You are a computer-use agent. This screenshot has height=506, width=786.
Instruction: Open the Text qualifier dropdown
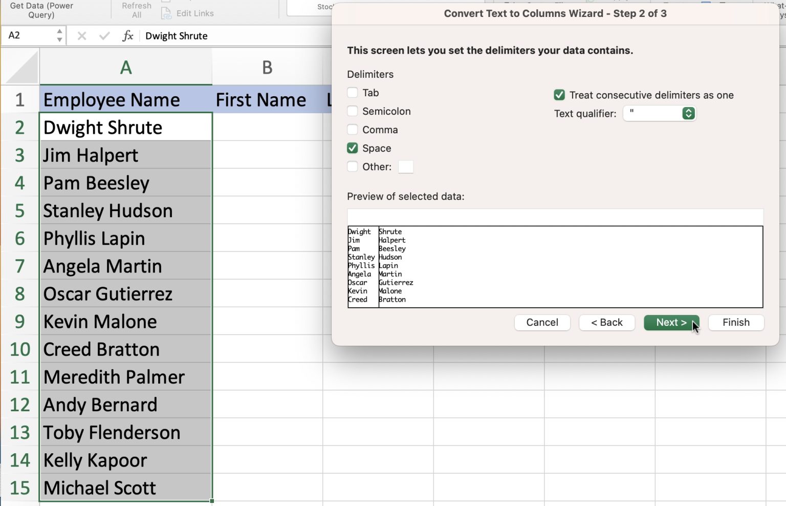689,113
